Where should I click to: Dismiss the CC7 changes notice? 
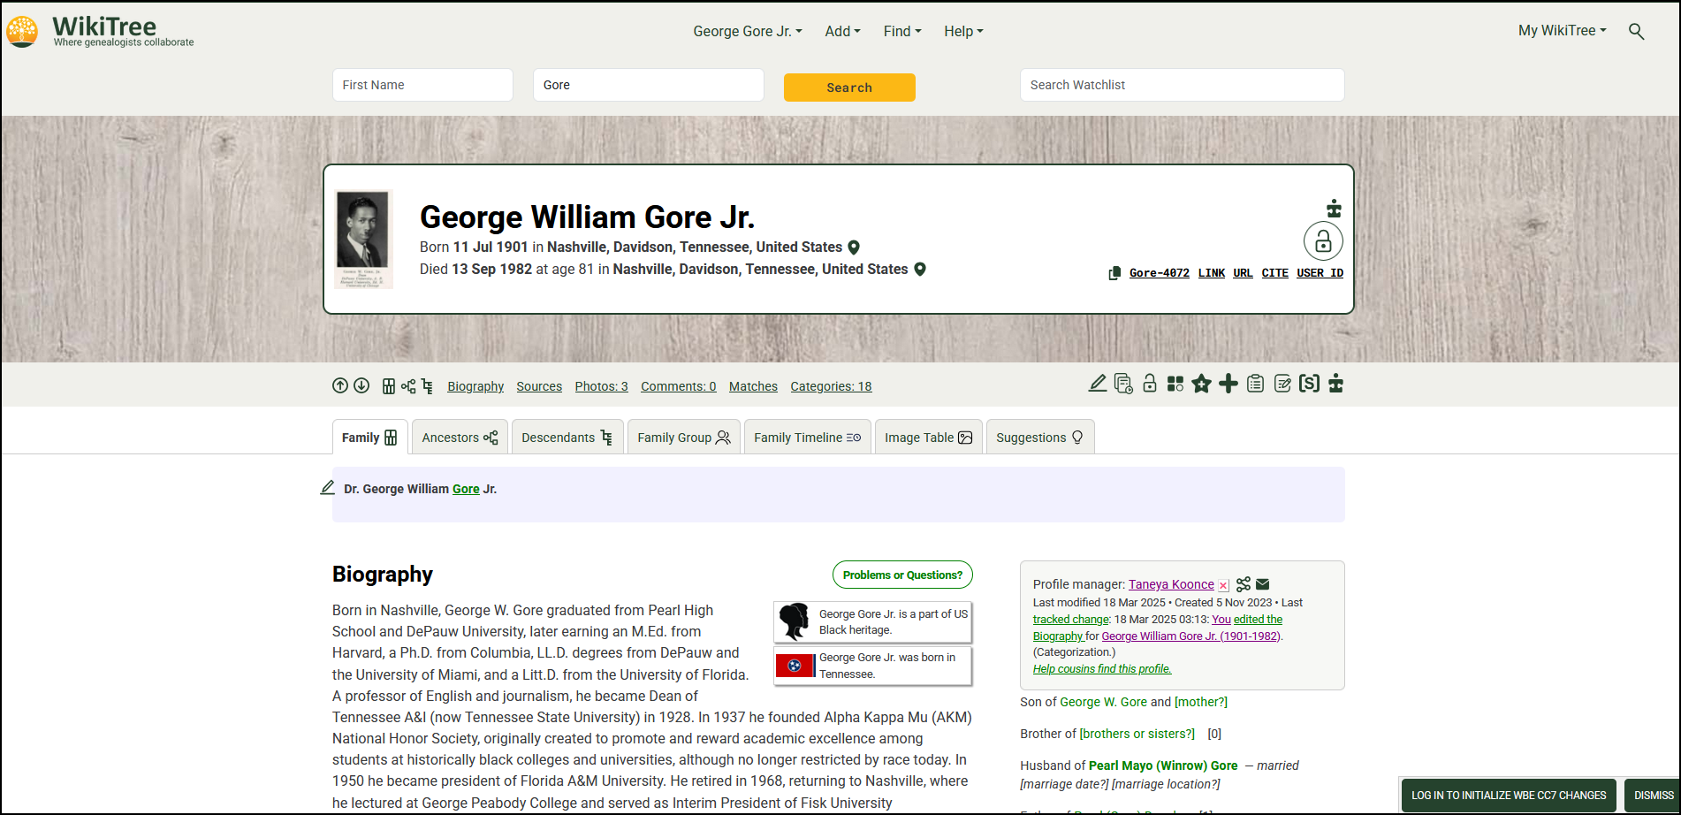[1654, 796]
